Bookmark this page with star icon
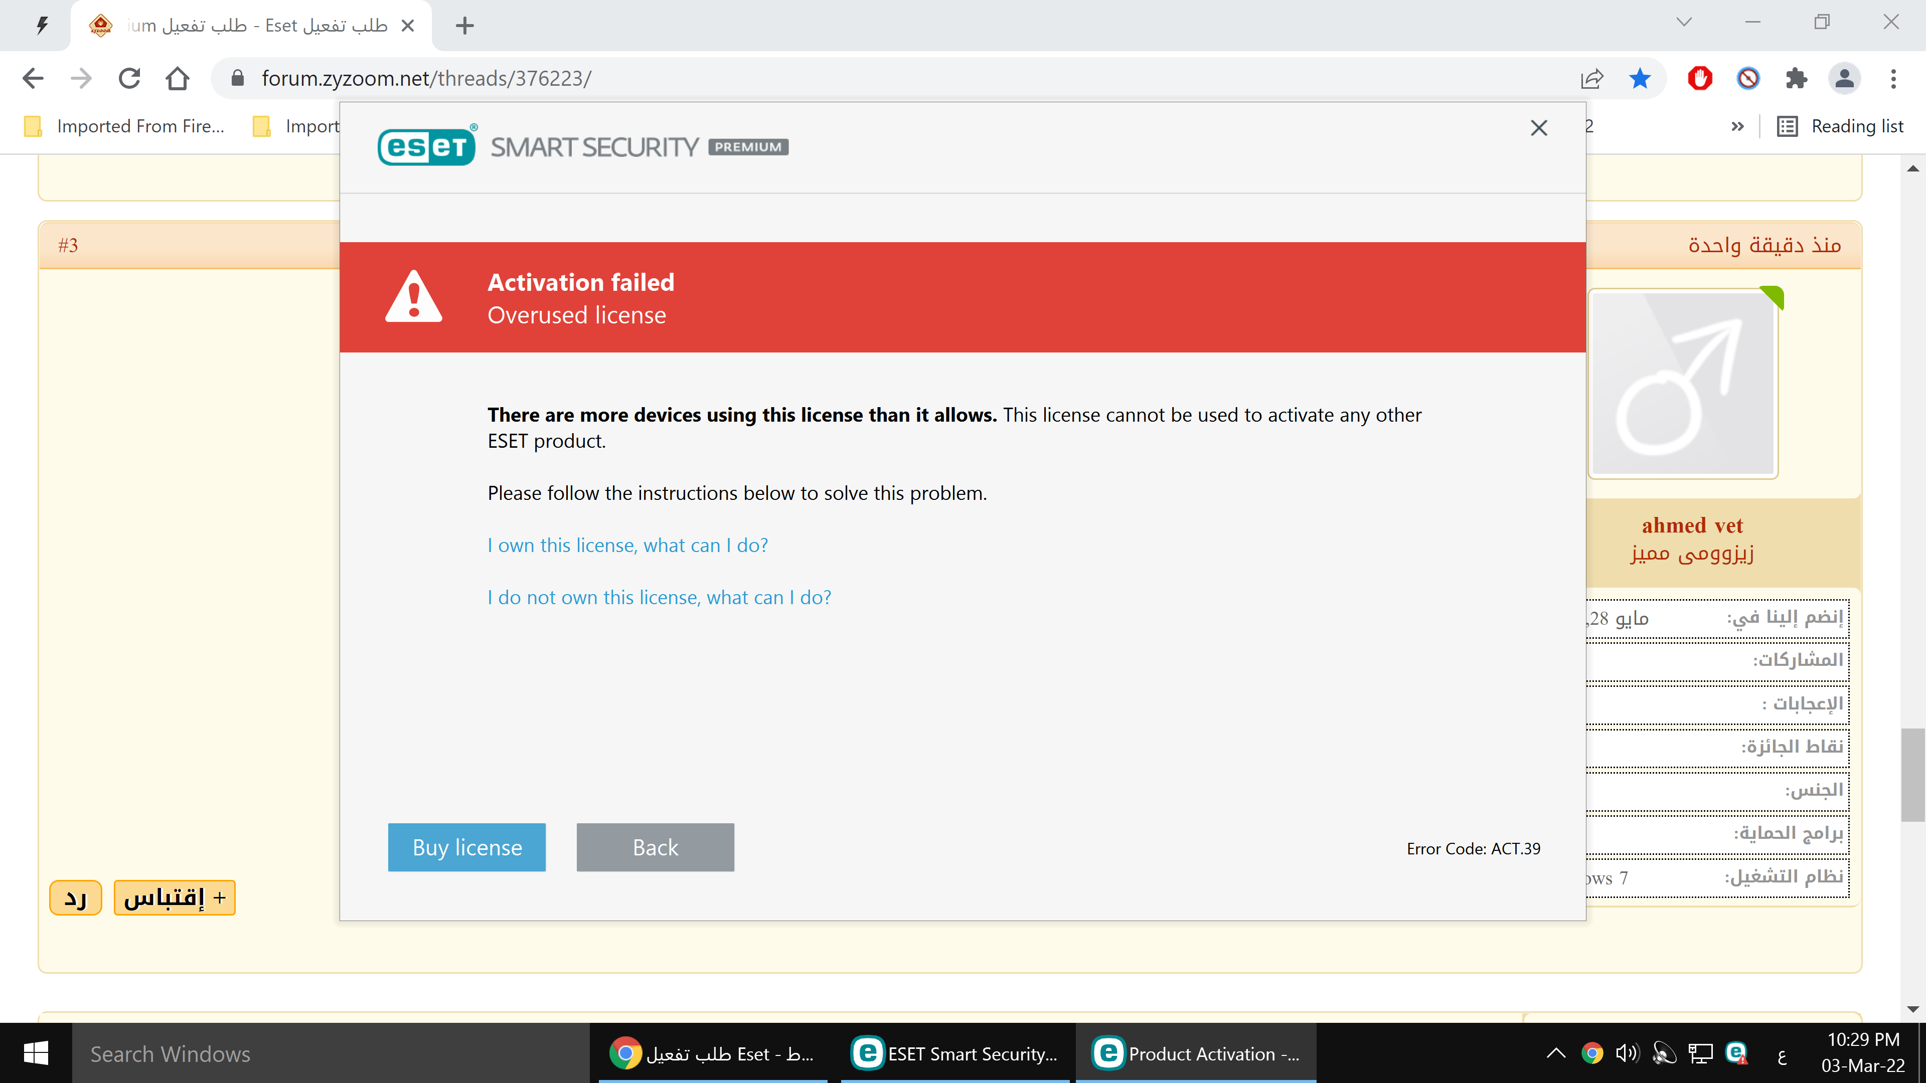 tap(1640, 79)
